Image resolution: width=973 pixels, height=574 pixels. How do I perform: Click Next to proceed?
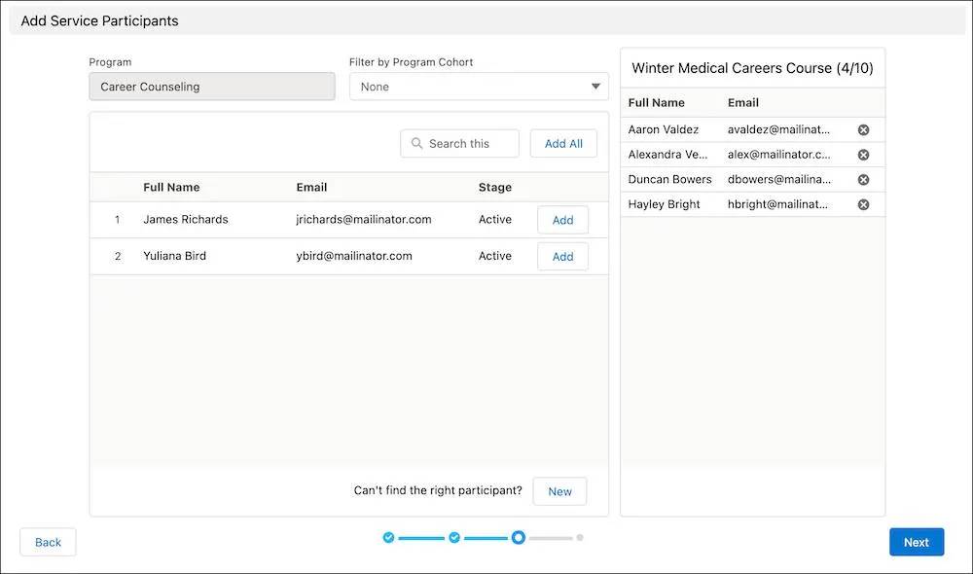pos(916,542)
